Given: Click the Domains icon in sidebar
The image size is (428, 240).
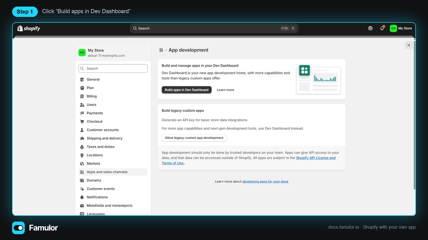Looking at the screenshot, I should pyautogui.click(x=82, y=180).
